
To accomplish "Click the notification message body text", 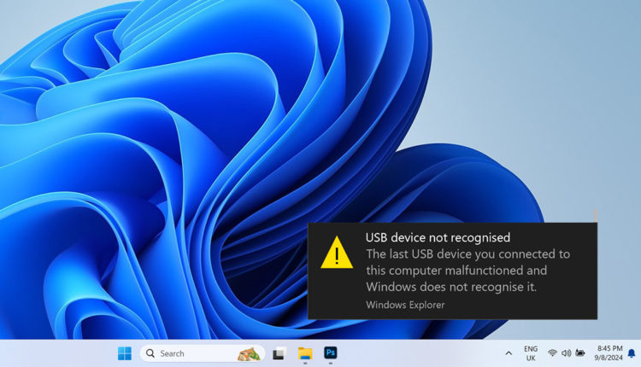I will [x=468, y=271].
